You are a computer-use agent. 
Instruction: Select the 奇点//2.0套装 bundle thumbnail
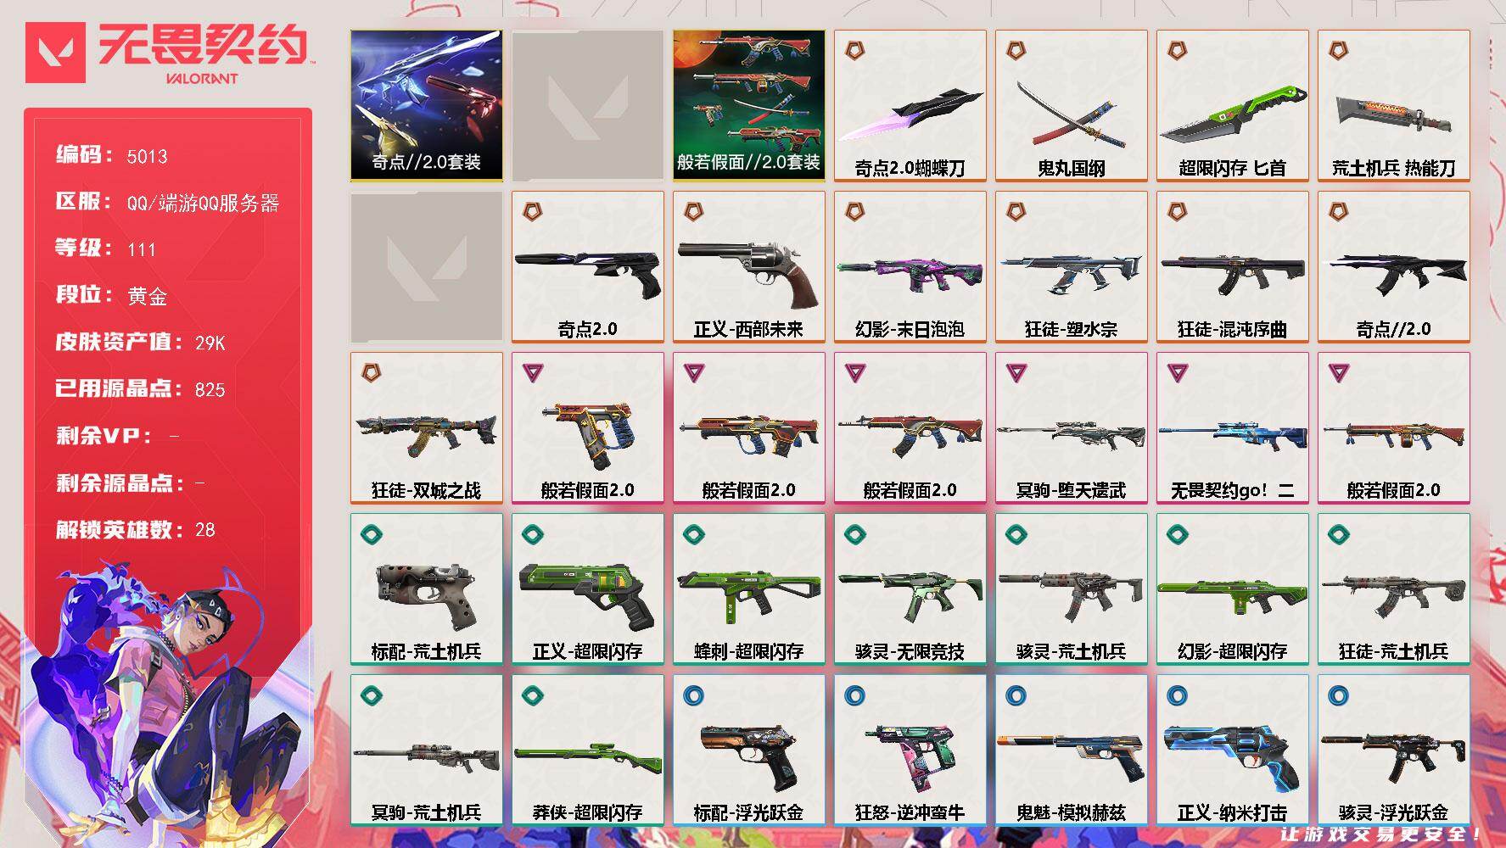coord(426,106)
